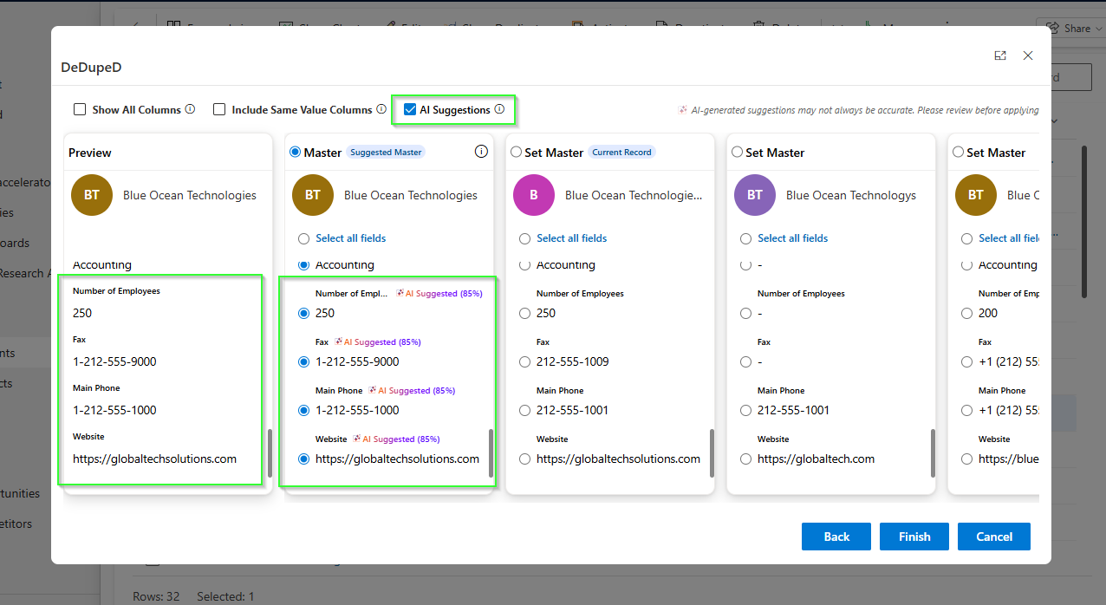Choose Select all fields in Suggested Master card
This screenshot has height=605, width=1106.
coord(303,238)
